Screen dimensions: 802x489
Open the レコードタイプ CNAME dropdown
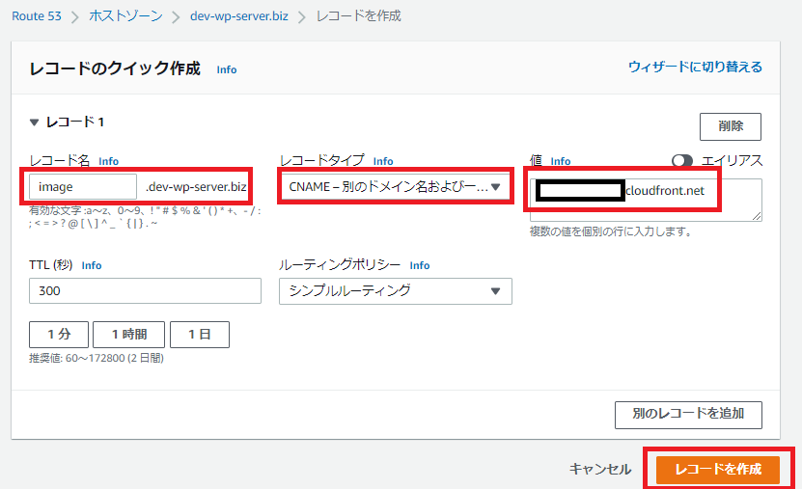[x=395, y=187]
